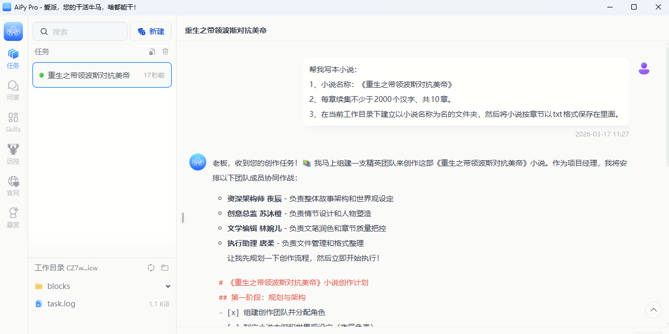Delete tasks using the trash icon
This screenshot has width=669, height=334.
tap(165, 52)
